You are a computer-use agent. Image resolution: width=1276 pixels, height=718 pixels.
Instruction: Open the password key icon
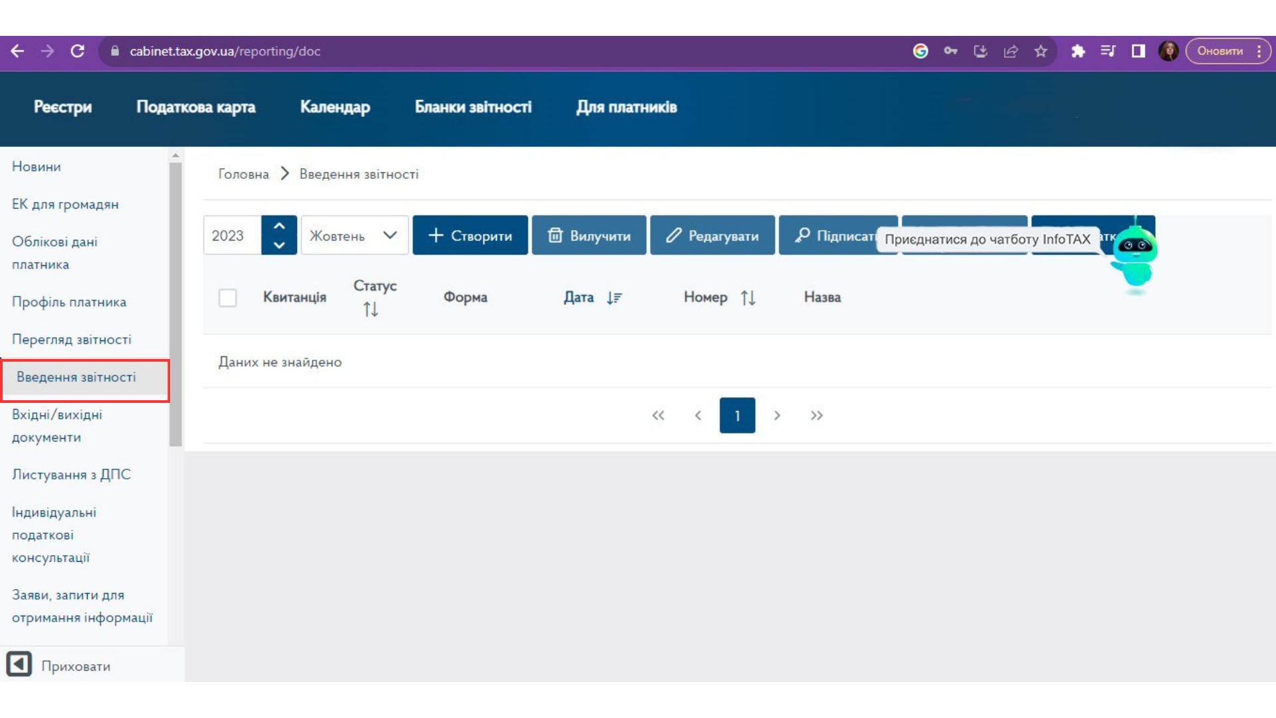point(950,51)
